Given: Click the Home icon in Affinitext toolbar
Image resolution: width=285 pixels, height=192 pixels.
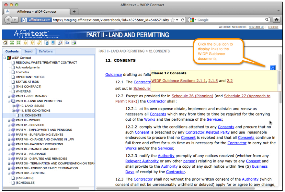Looking at the screenshot, I should pos(5,42).
